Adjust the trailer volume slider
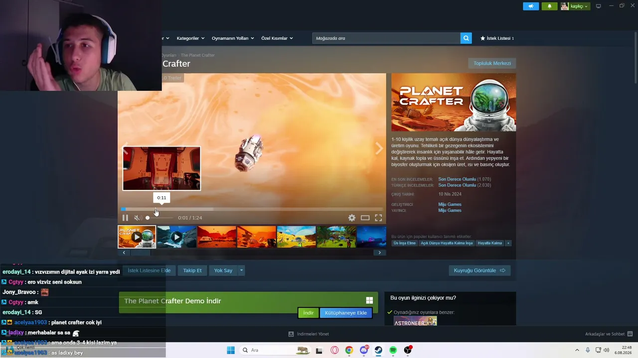This screenshot has width=638, height=358. pyautogui.click(x=159, y=218)
